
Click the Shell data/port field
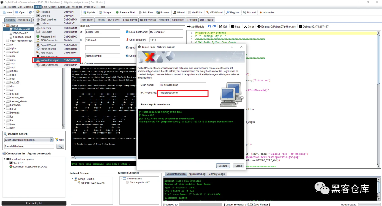[166, 40]
